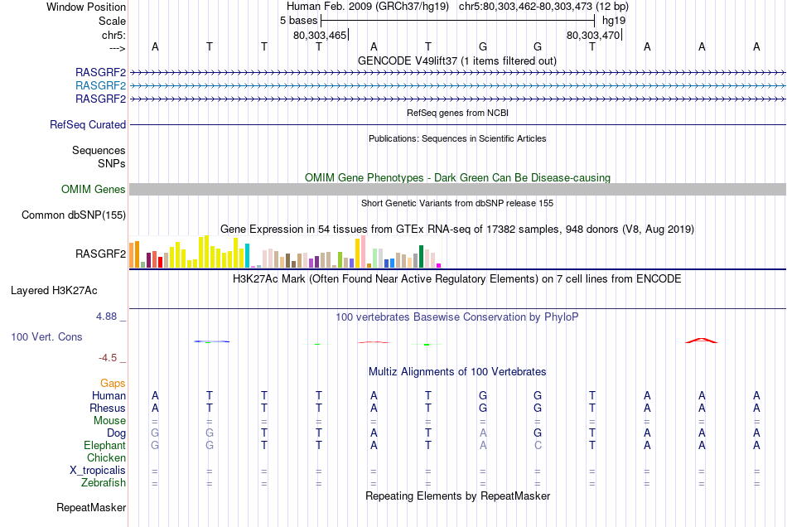
Task: Click RASGRF2 label beside the expression bar chart
Action: tap(100, 254)
